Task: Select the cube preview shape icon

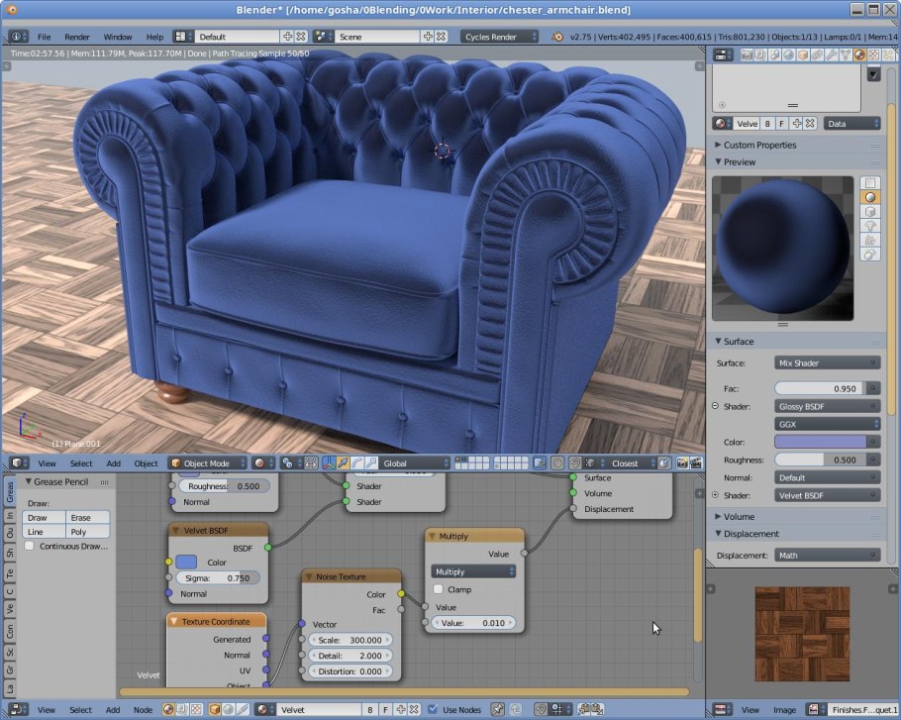Action: tap(870, 211)
